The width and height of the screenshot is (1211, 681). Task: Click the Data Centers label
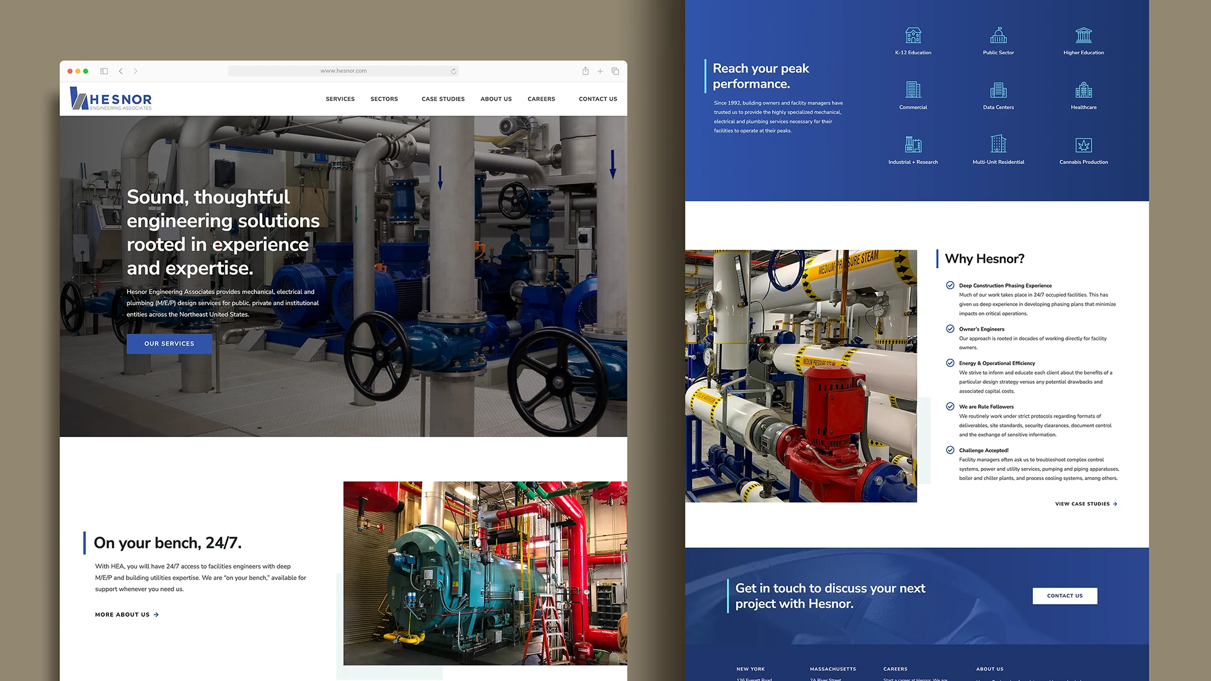[x=998, y=107]
